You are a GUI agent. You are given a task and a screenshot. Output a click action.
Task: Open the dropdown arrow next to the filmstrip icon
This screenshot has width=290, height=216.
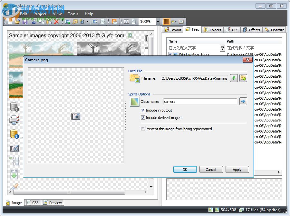[x=87, y=22]
